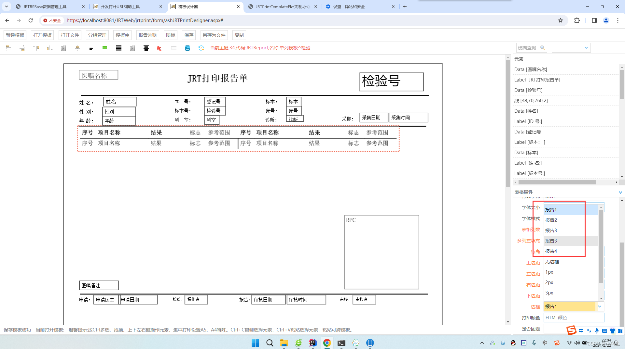Click the blue printer icon
The image size is (625, 349).
(187, 48)
